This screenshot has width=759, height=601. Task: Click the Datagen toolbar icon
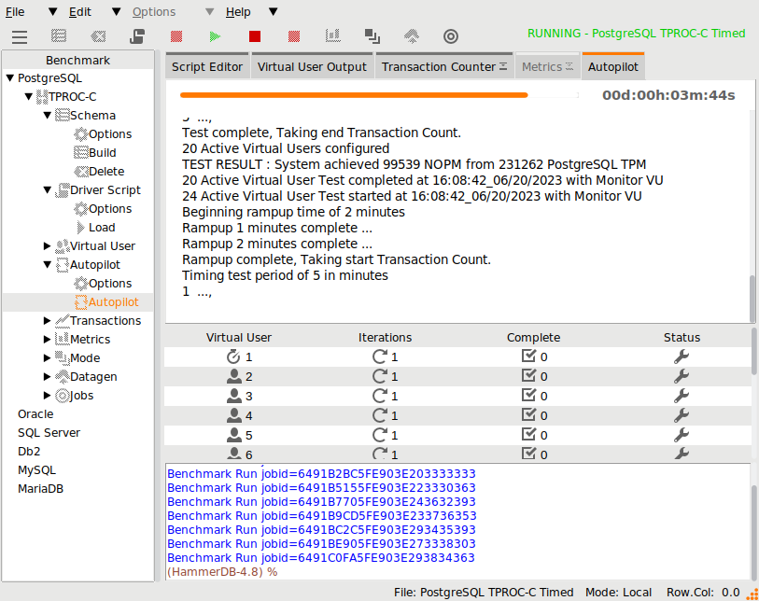tap(412, 36)
